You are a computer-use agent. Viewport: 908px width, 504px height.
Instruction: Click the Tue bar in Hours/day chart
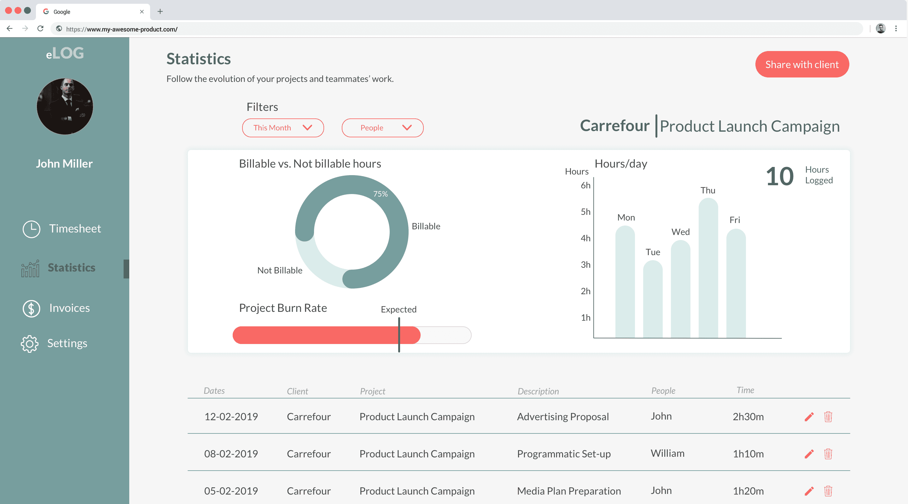point(653,299)
